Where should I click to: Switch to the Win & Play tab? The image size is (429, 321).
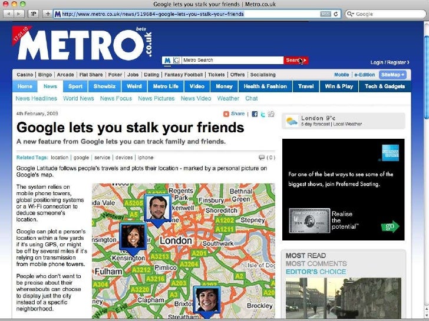pos(339,86)
